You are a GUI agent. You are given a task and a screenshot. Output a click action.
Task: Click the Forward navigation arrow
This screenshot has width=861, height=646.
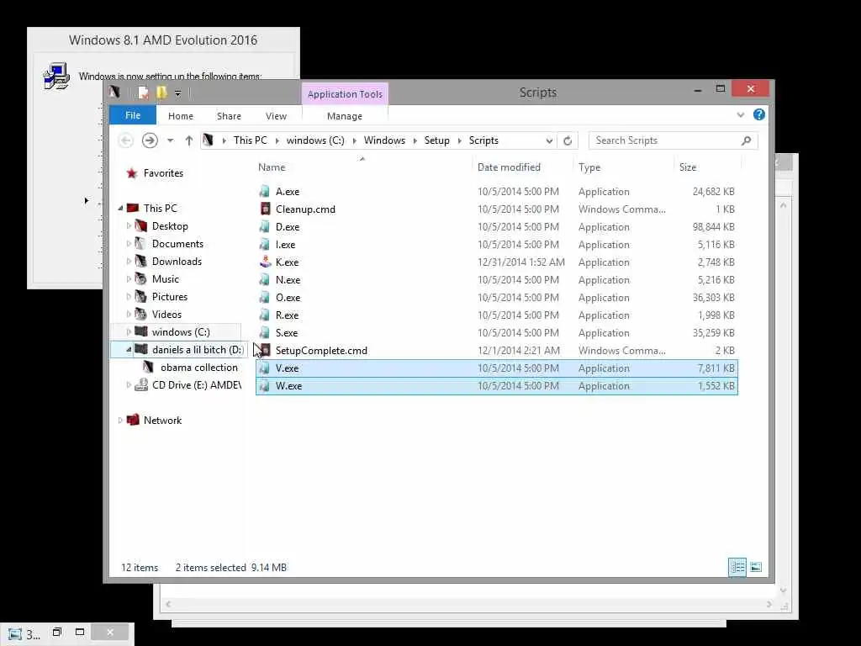point(150,140)
